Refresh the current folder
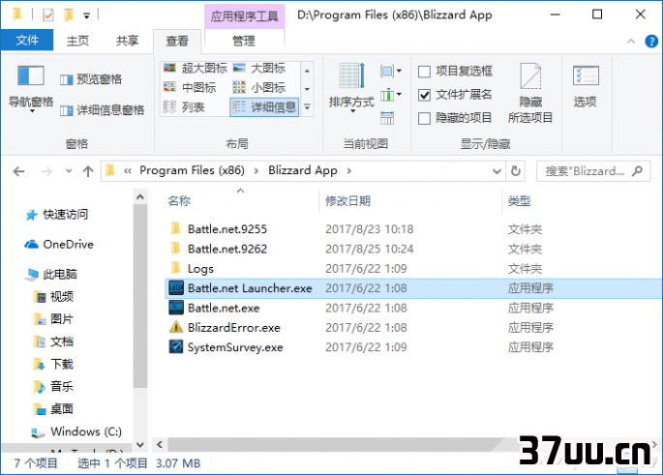Screen dimensions: 663x475 point(516,171)
